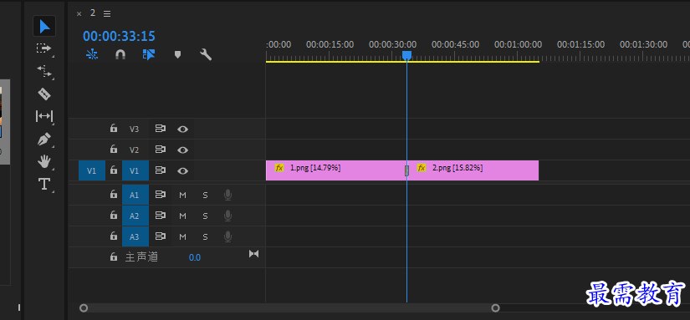Hide track V1 output with eye icon
The width and height of the screenshot is (690, 320).
182,170
